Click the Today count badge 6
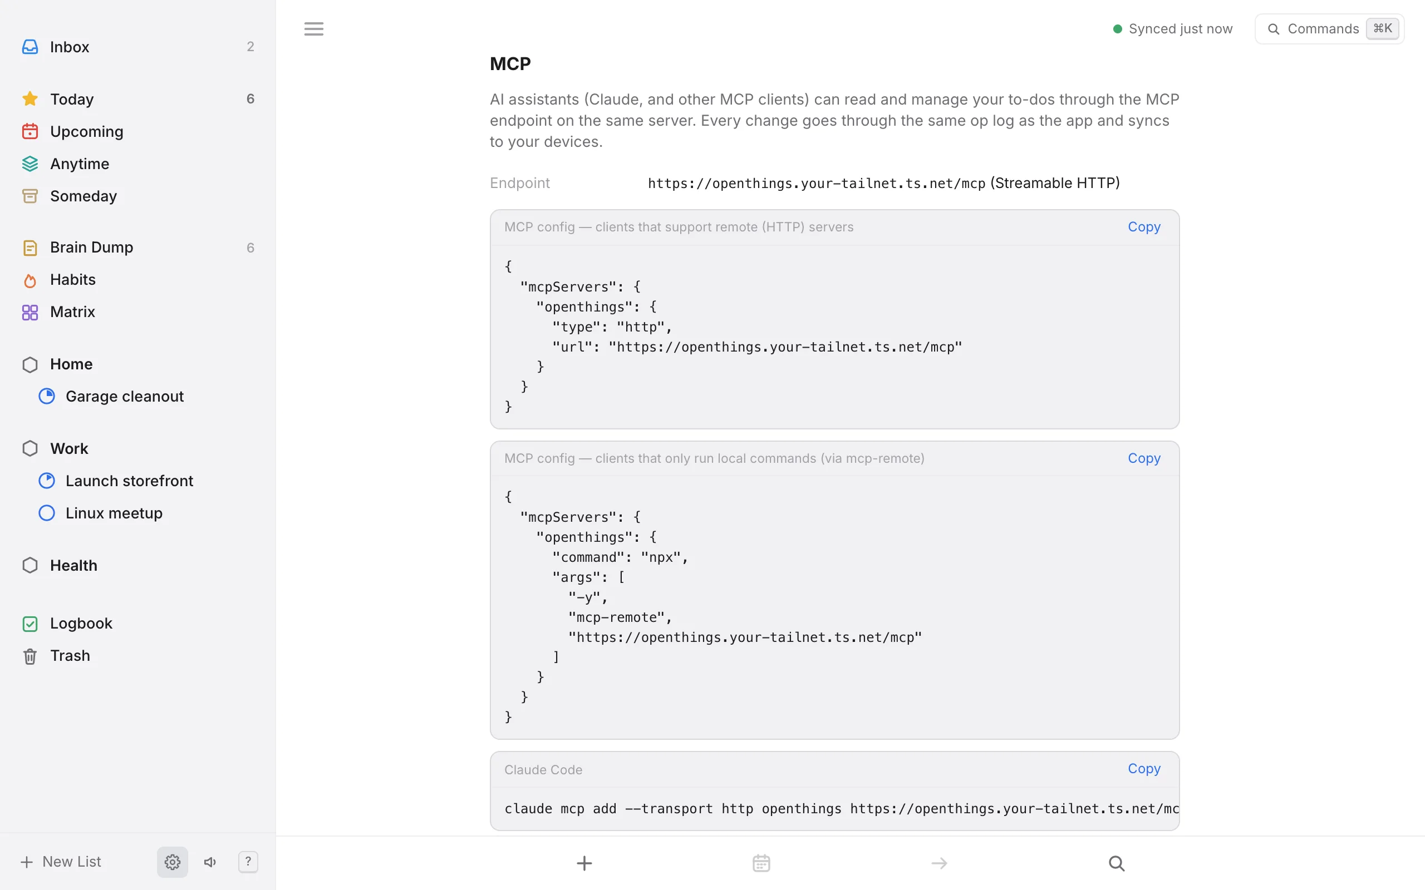This screenshot has width=1425, height=890. (250, 99)
